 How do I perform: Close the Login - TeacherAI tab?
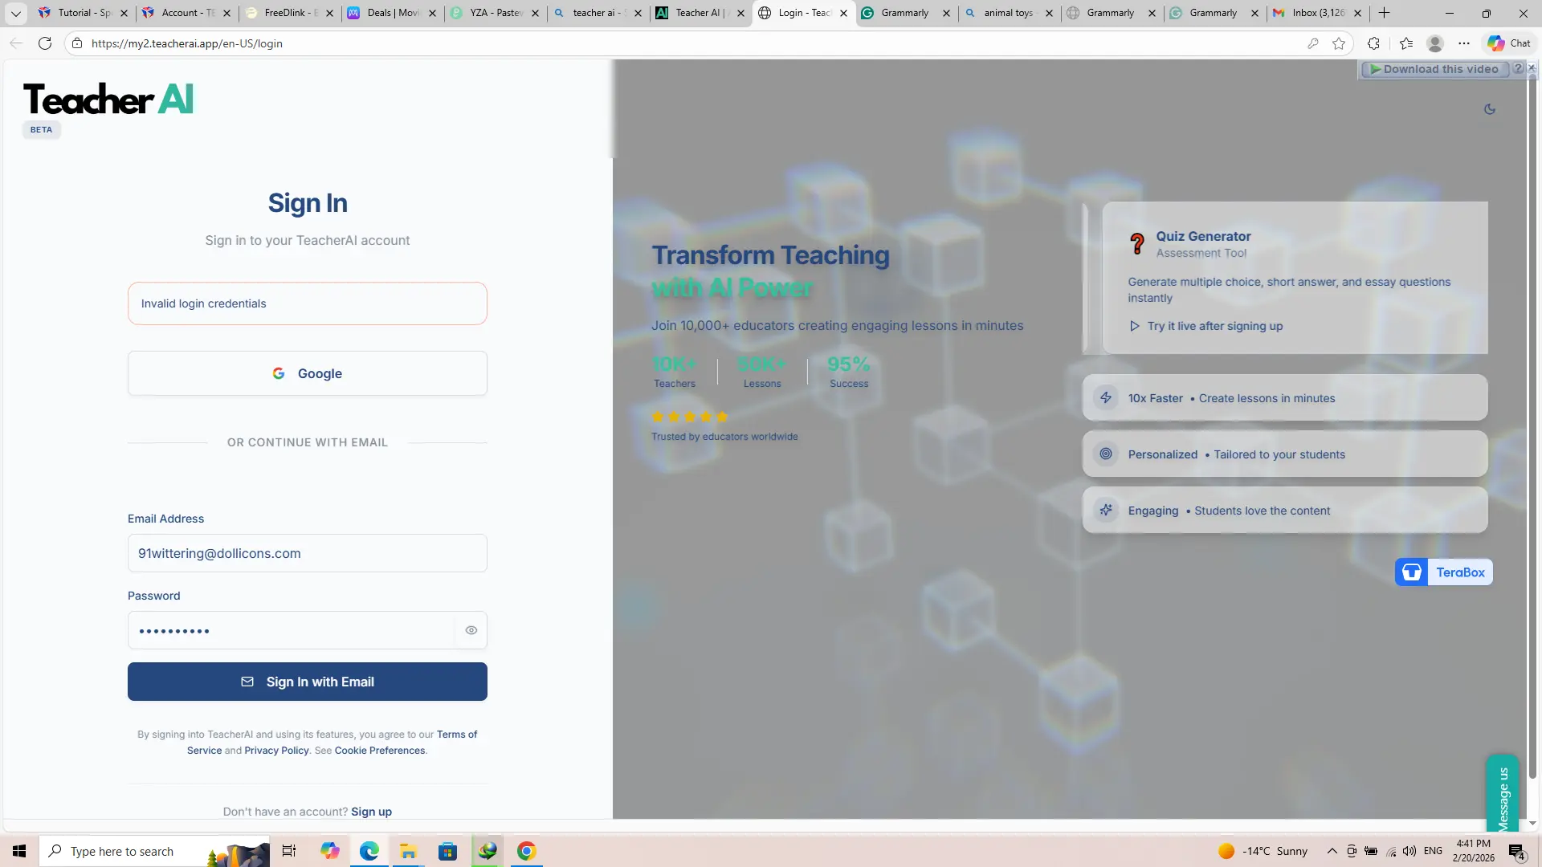pos(843,13)
